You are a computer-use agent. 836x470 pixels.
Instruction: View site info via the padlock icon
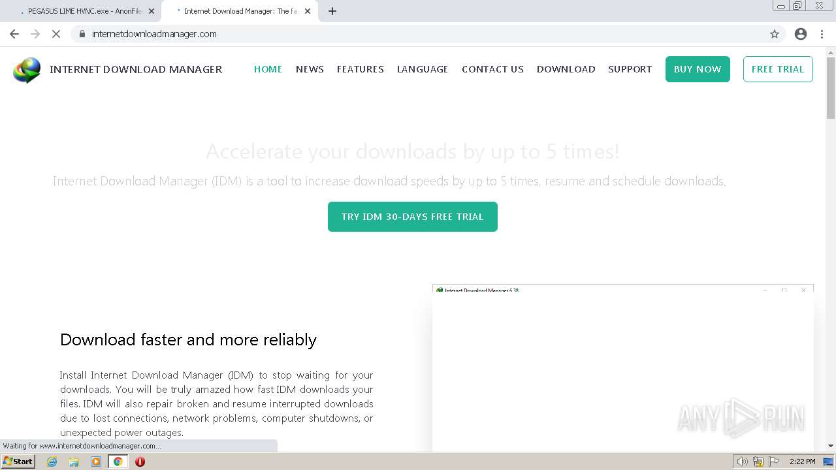coord(82,34)
